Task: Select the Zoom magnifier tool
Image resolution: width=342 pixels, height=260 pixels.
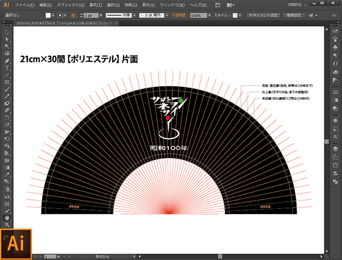Action: tap(7, 225)
